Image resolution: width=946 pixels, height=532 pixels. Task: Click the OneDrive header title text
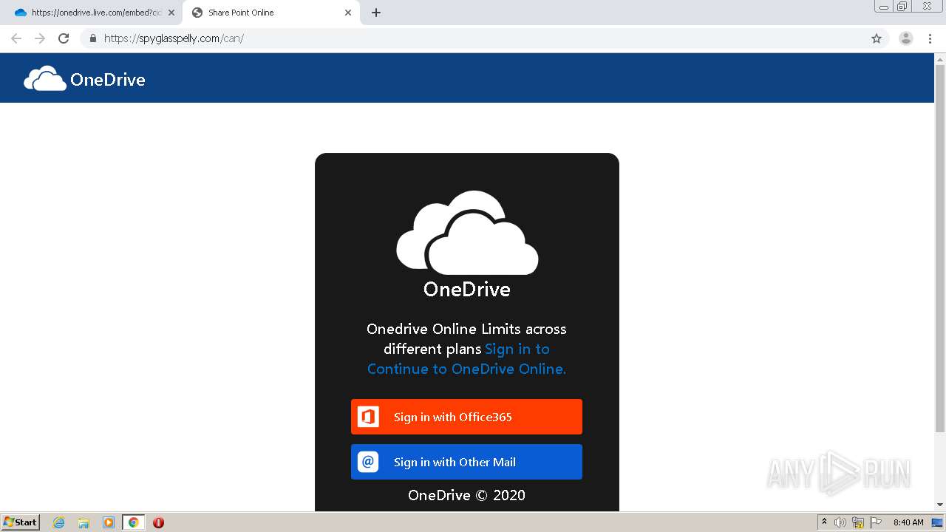point(108,80)
